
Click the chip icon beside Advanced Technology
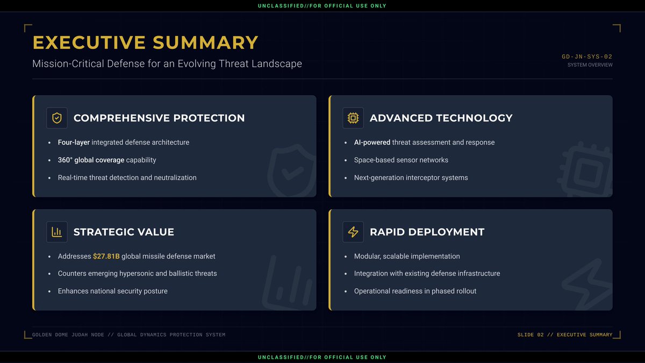pos(353,118)
